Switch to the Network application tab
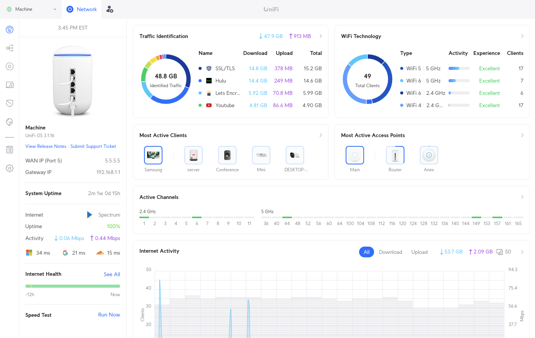 tap(81, 9)
